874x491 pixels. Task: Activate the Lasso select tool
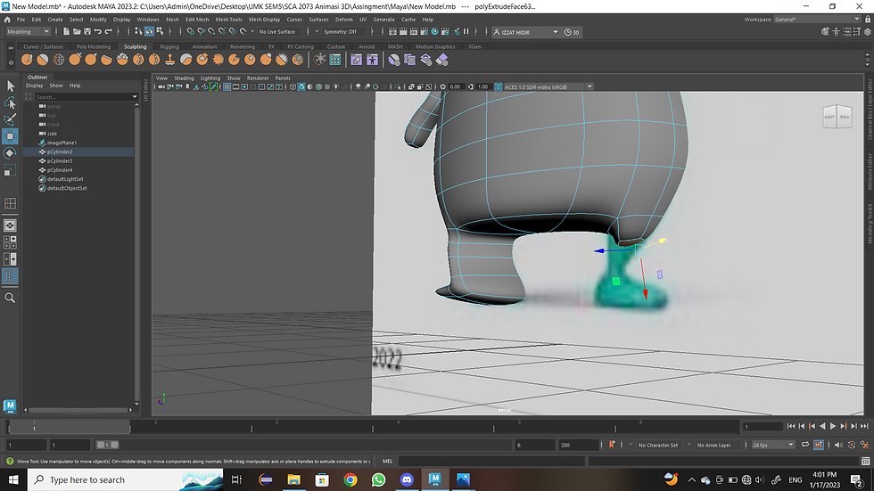(10, 102)
